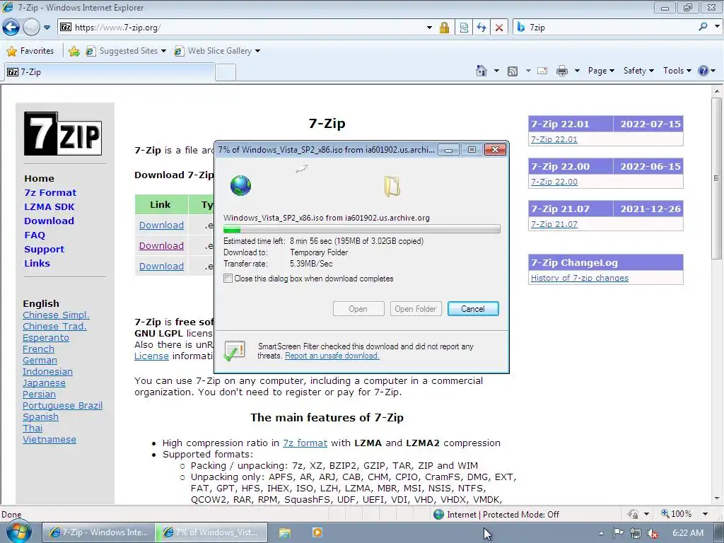Image resolution: width=724 pixels, height=543 pixels.
Task: Toggle the Compatibility View icon
Action: coord(464,28)
